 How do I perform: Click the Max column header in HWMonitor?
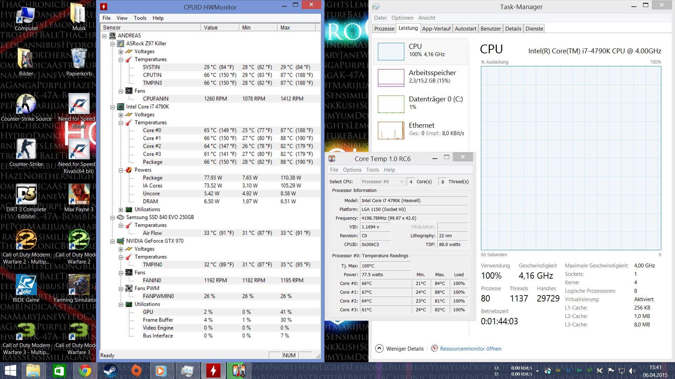[x=296, y=27]
